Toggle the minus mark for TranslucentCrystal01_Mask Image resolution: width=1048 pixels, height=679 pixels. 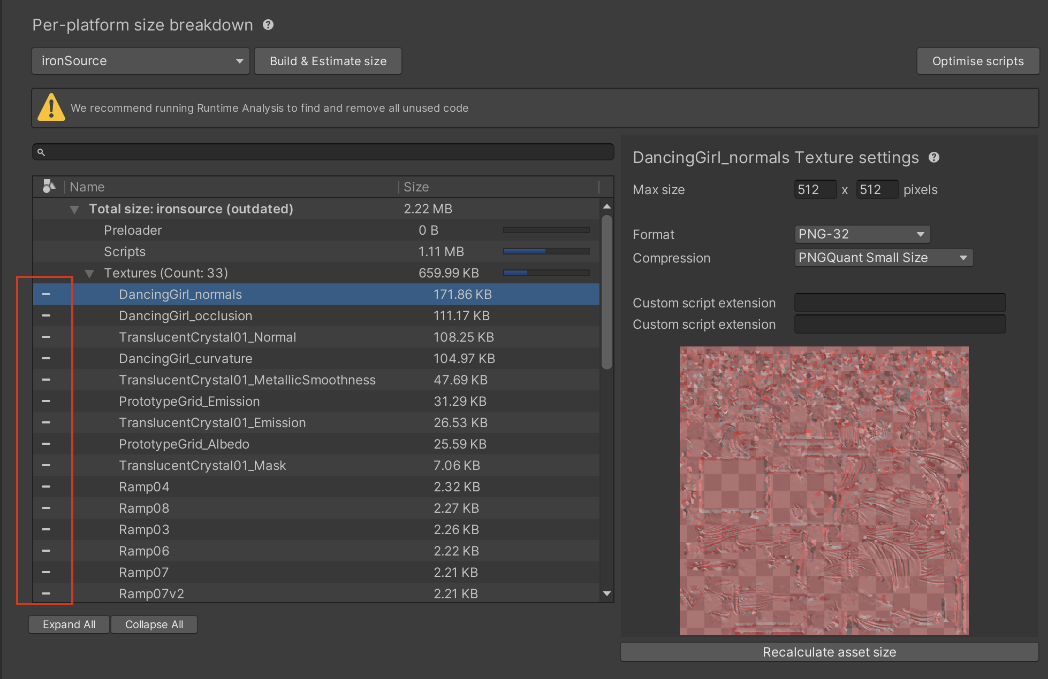coord(46,465)
